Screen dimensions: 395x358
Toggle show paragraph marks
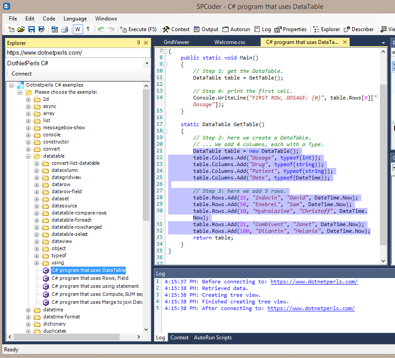coord(88,29)
